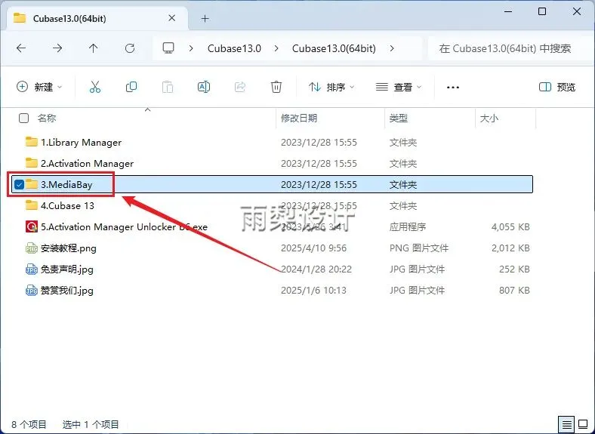The image size is (595, 434).
Task: Click the 4.Cubase 13 folder icon
Action: (x=32, y=205)
